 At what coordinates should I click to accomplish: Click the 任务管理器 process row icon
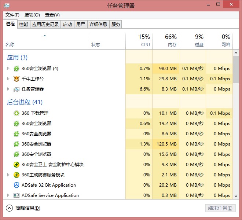point(16,89)
